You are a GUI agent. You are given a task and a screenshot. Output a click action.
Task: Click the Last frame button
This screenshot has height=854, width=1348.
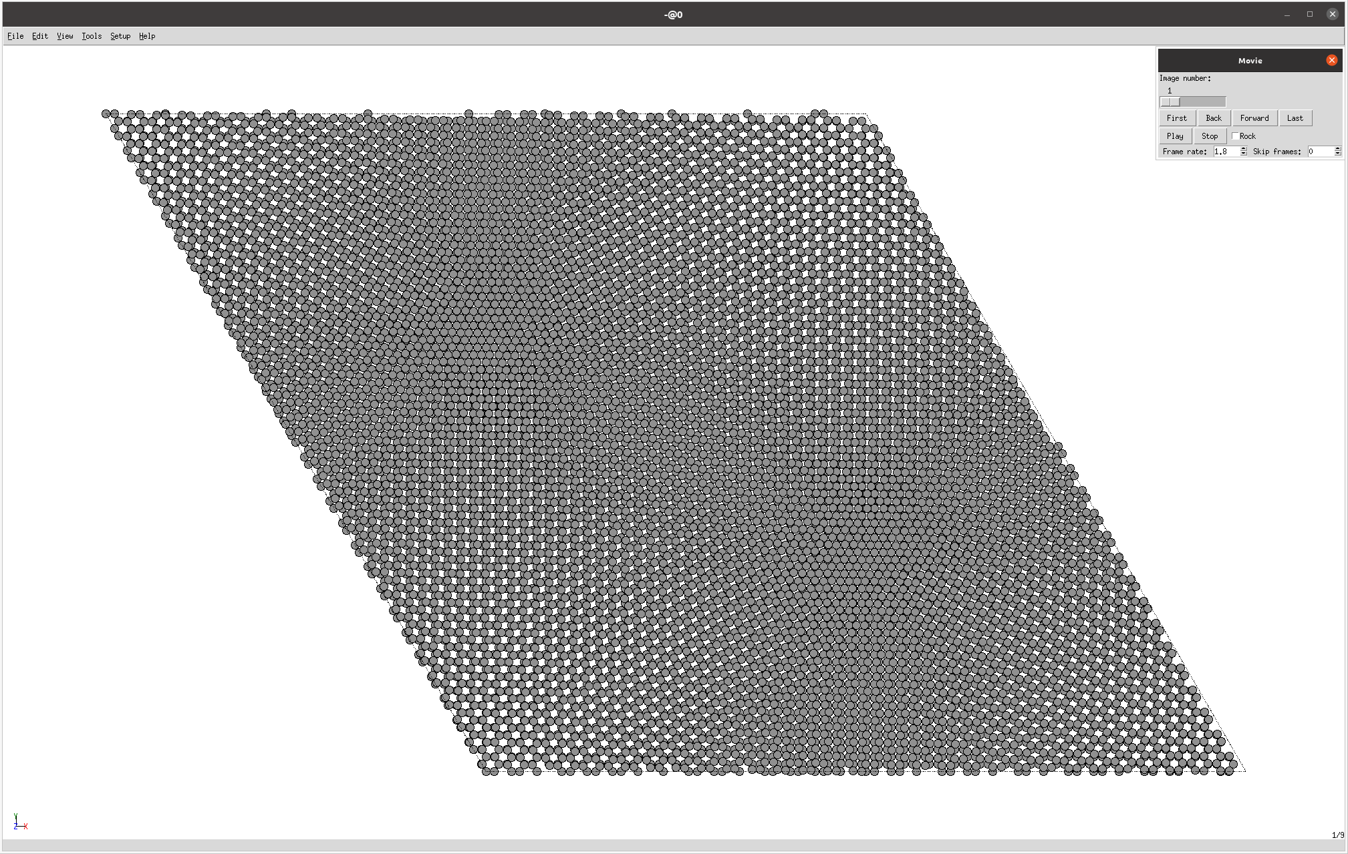point(1296,118)
